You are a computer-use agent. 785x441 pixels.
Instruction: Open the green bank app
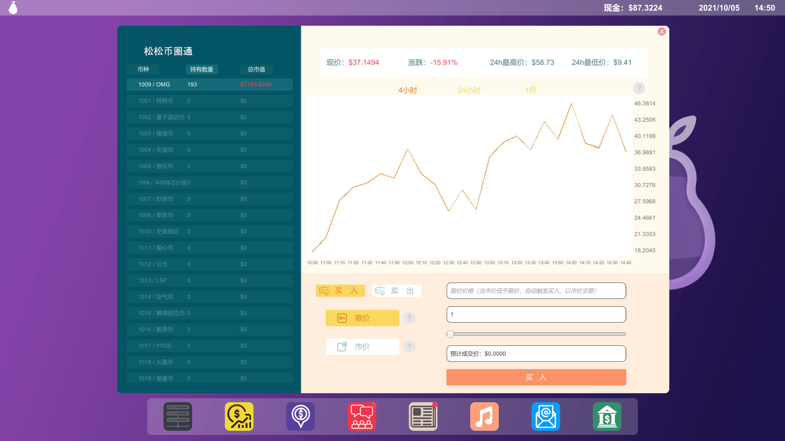pos(607,416)
